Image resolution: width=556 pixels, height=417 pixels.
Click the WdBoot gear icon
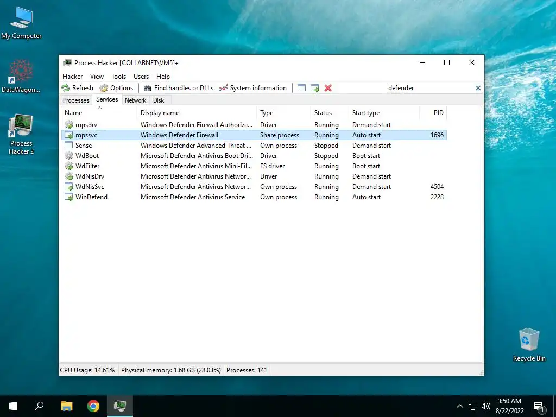pyautogui.click(x=69, y=156)
